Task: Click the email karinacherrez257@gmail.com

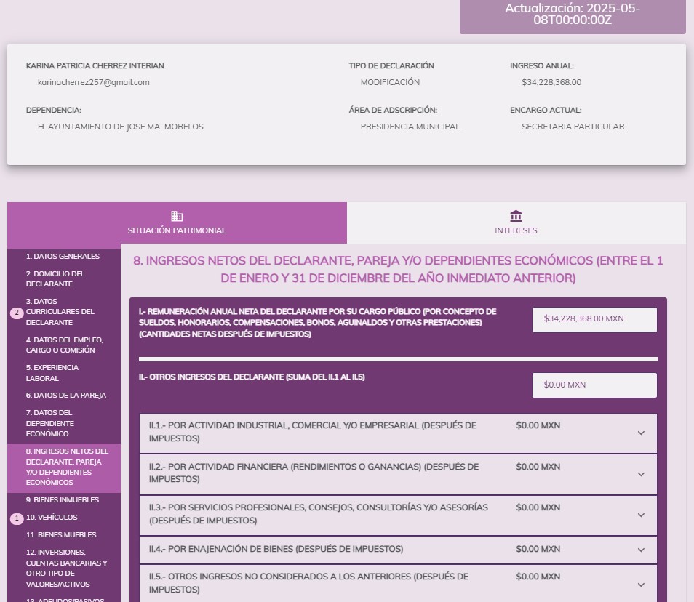Action: click(x=93, y=82)
